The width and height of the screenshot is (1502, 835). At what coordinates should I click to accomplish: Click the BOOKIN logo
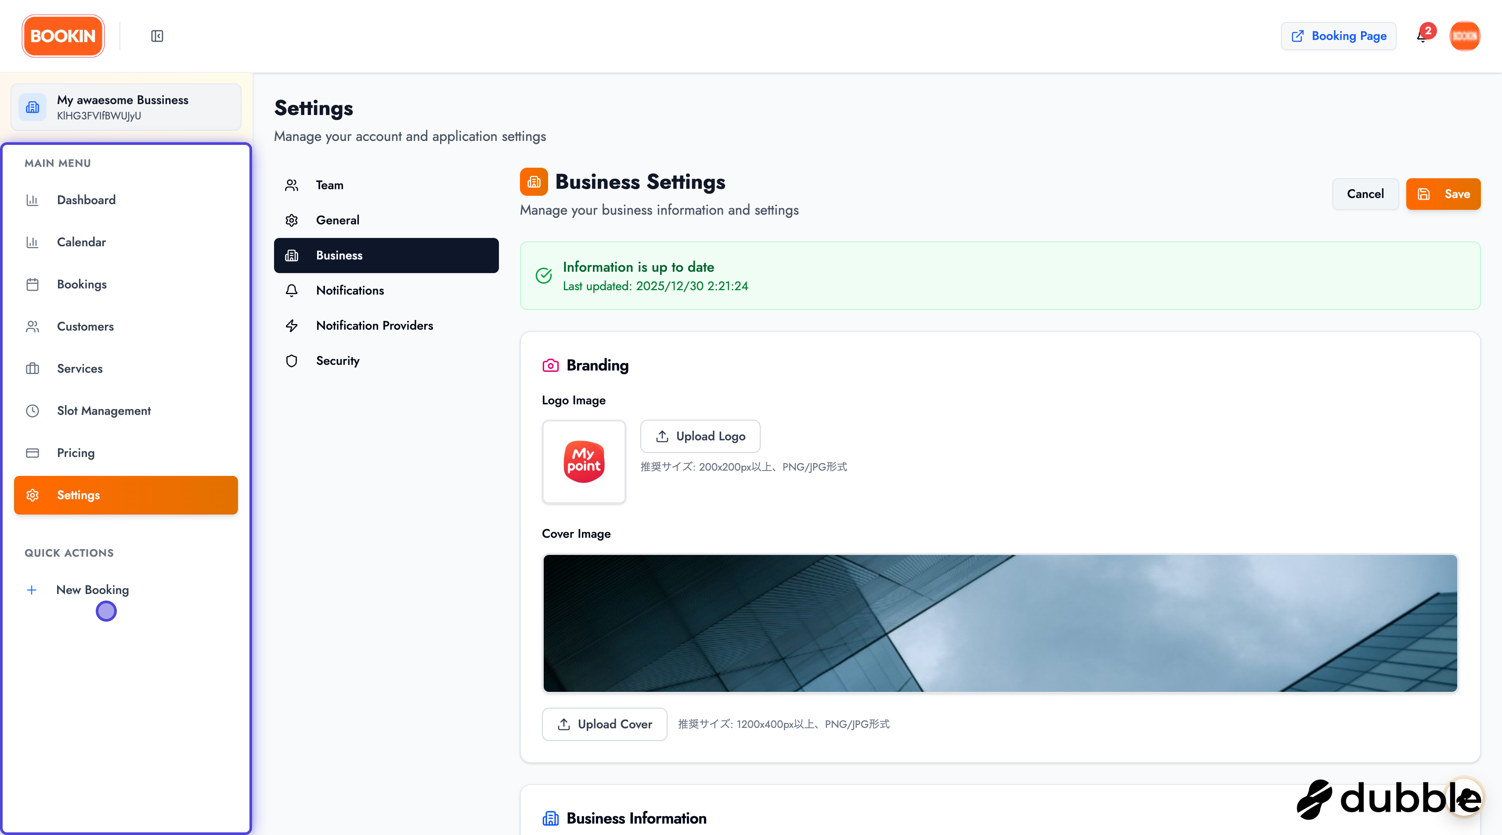[63, 36]
